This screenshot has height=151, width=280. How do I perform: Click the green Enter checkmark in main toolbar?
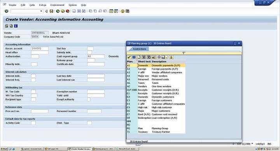tap(7, 11)
